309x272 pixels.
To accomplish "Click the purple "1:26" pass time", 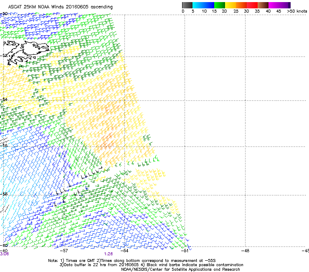I will (x=109, y=254).
